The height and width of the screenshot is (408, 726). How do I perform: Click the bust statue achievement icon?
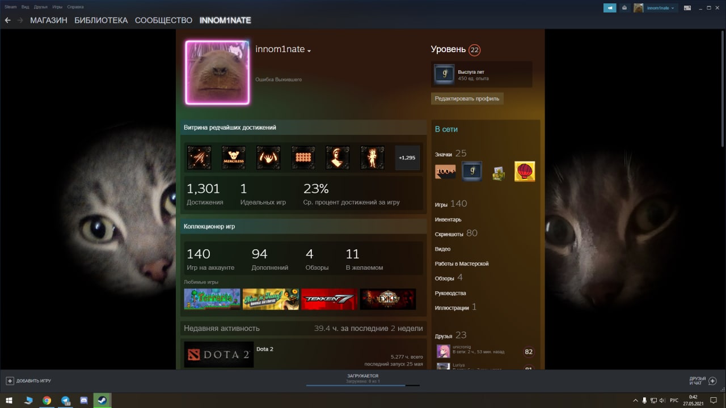(x=337, y=158)
